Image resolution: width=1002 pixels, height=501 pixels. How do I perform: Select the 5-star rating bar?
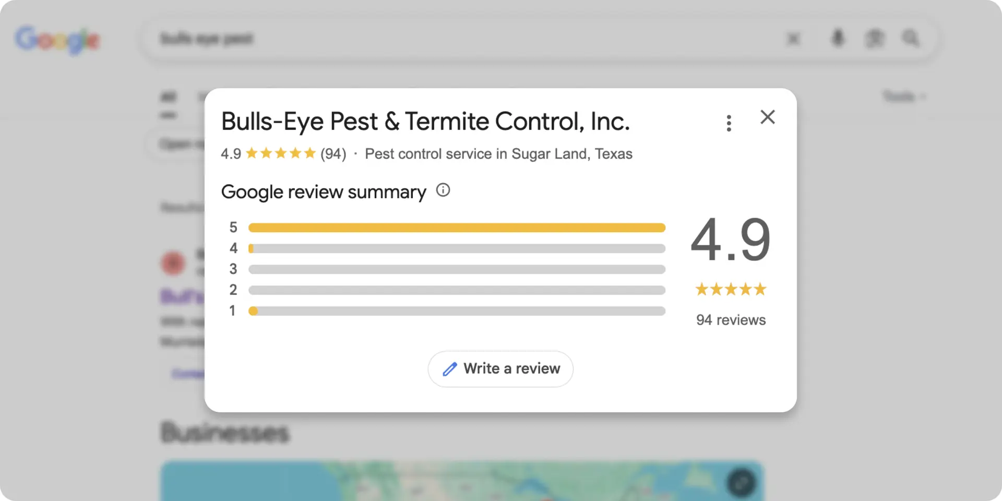pos(457,228)
